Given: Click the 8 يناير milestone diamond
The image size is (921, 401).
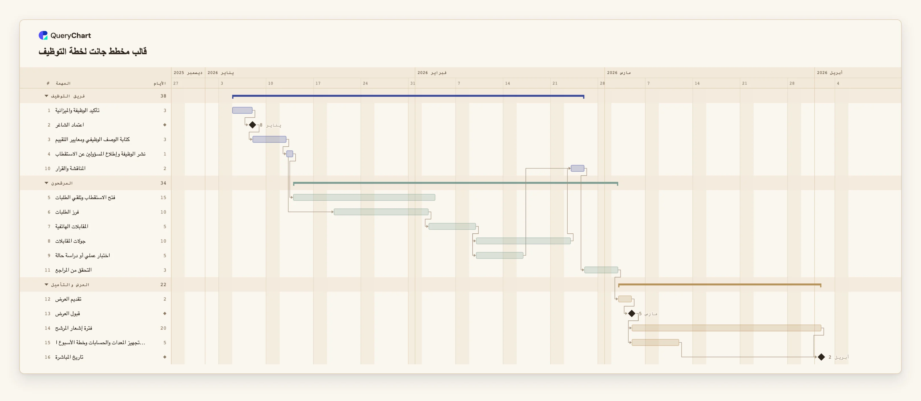Looking at the screenshot, I should [x=252, y=125].
